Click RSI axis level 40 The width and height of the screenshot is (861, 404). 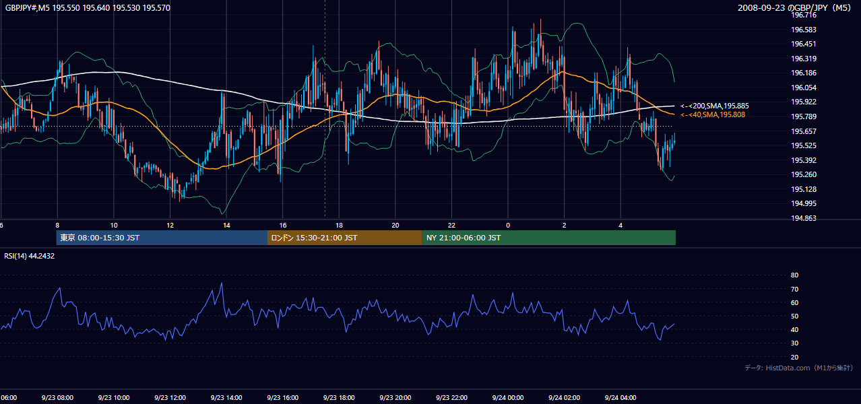click(794, 329)
